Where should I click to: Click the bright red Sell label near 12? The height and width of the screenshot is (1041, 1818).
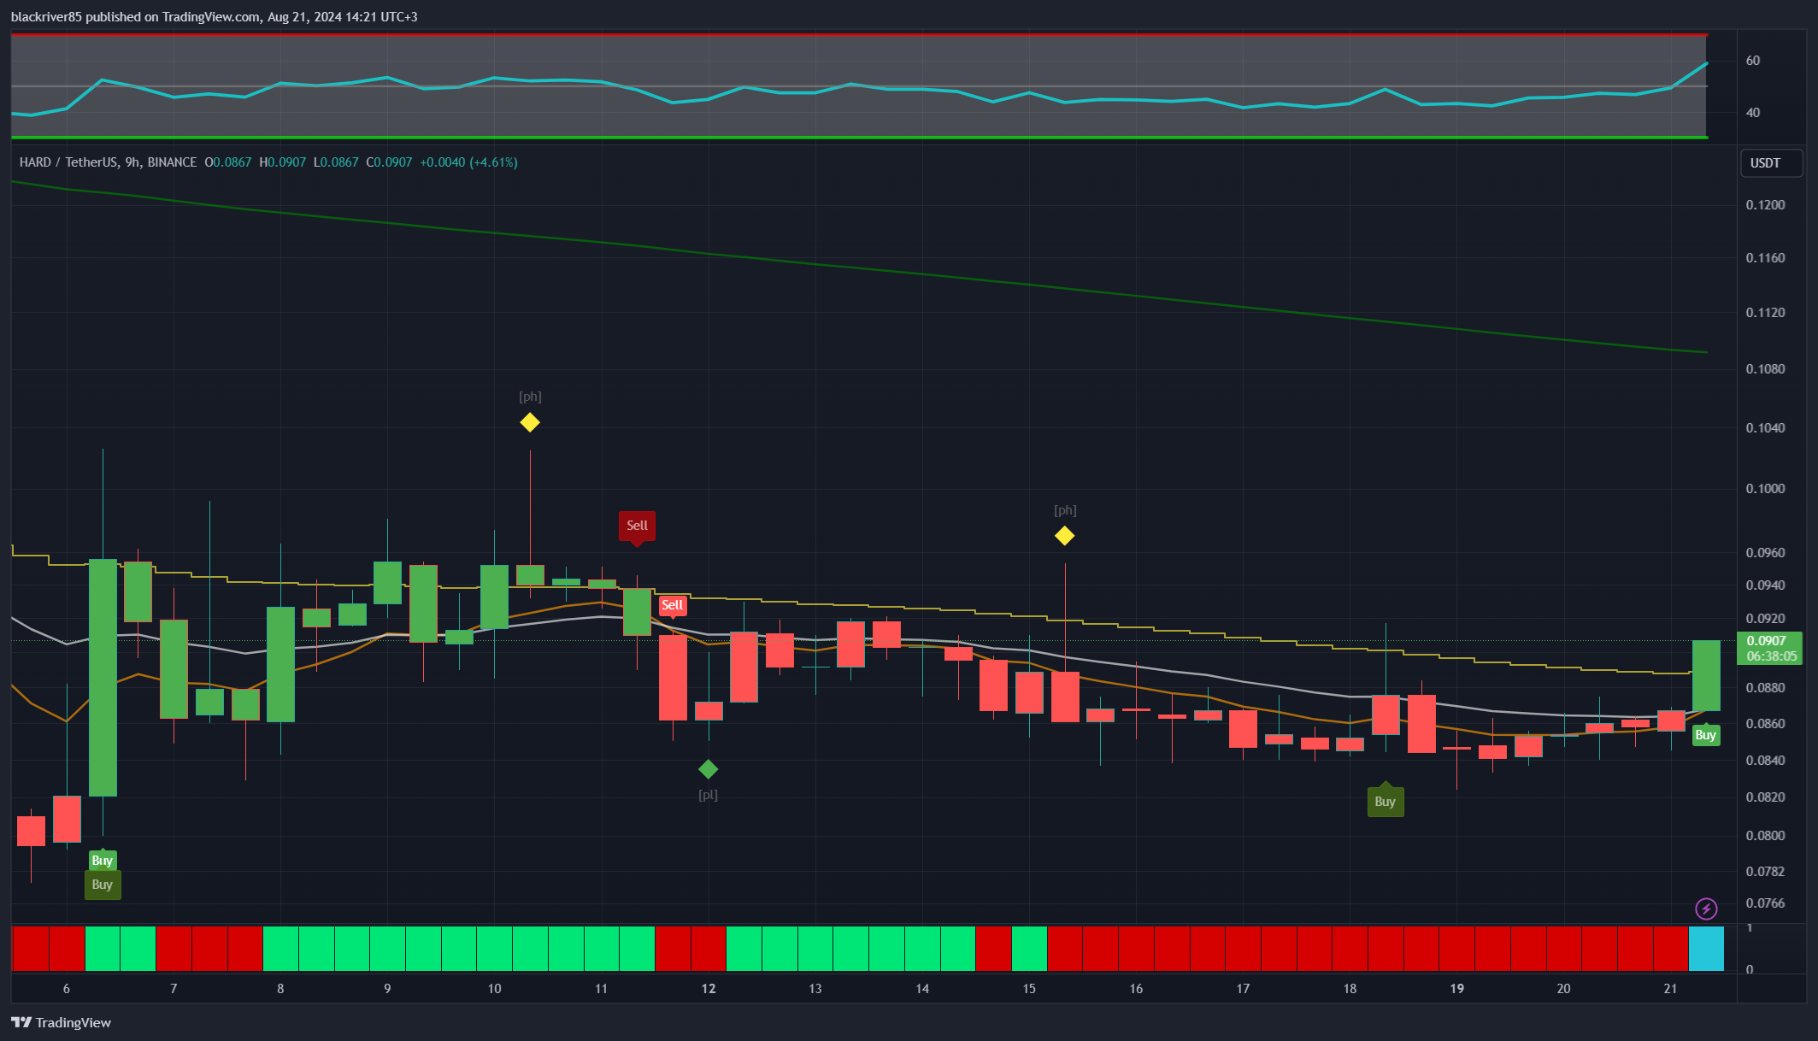(672, 606)
